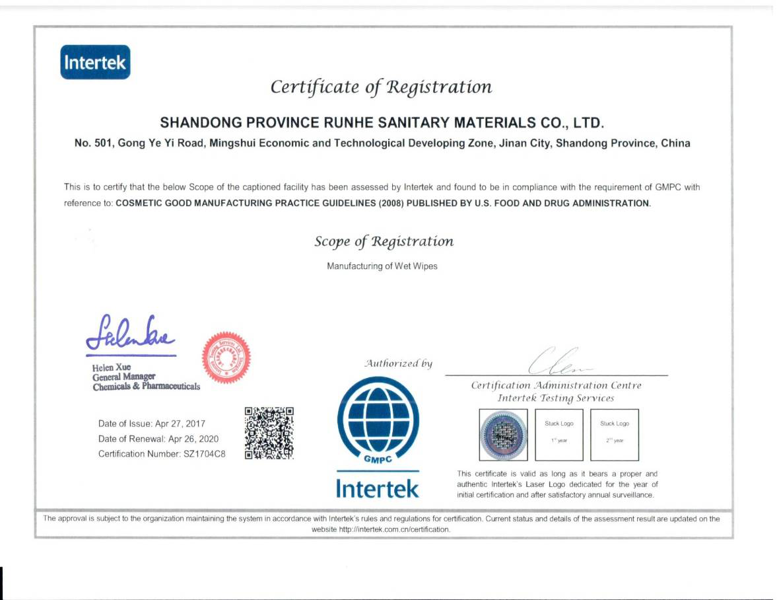Select the "Manufacturing of Wet Wipes" text

click(x=382, y=266)
